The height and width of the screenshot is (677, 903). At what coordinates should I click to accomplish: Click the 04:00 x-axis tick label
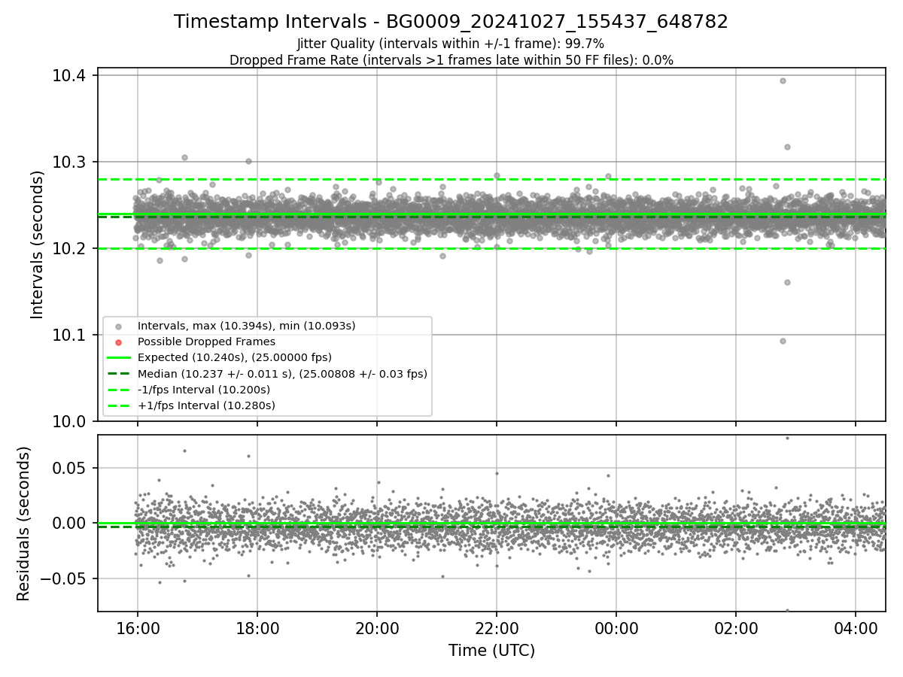[856, 627]
